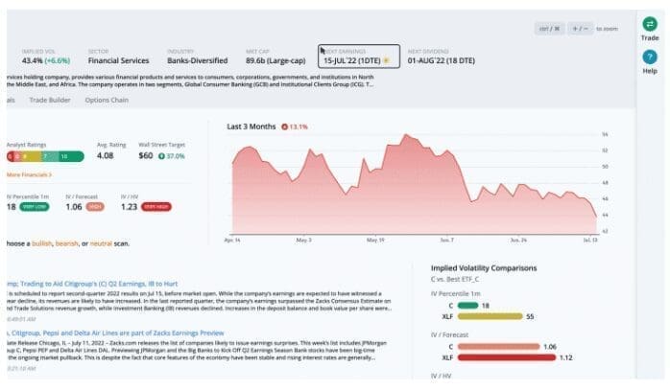The height and width of the screenshot is (391, 670).
Task: Click the green up-arrow beside 37.0% target
Action: [162, 155]
